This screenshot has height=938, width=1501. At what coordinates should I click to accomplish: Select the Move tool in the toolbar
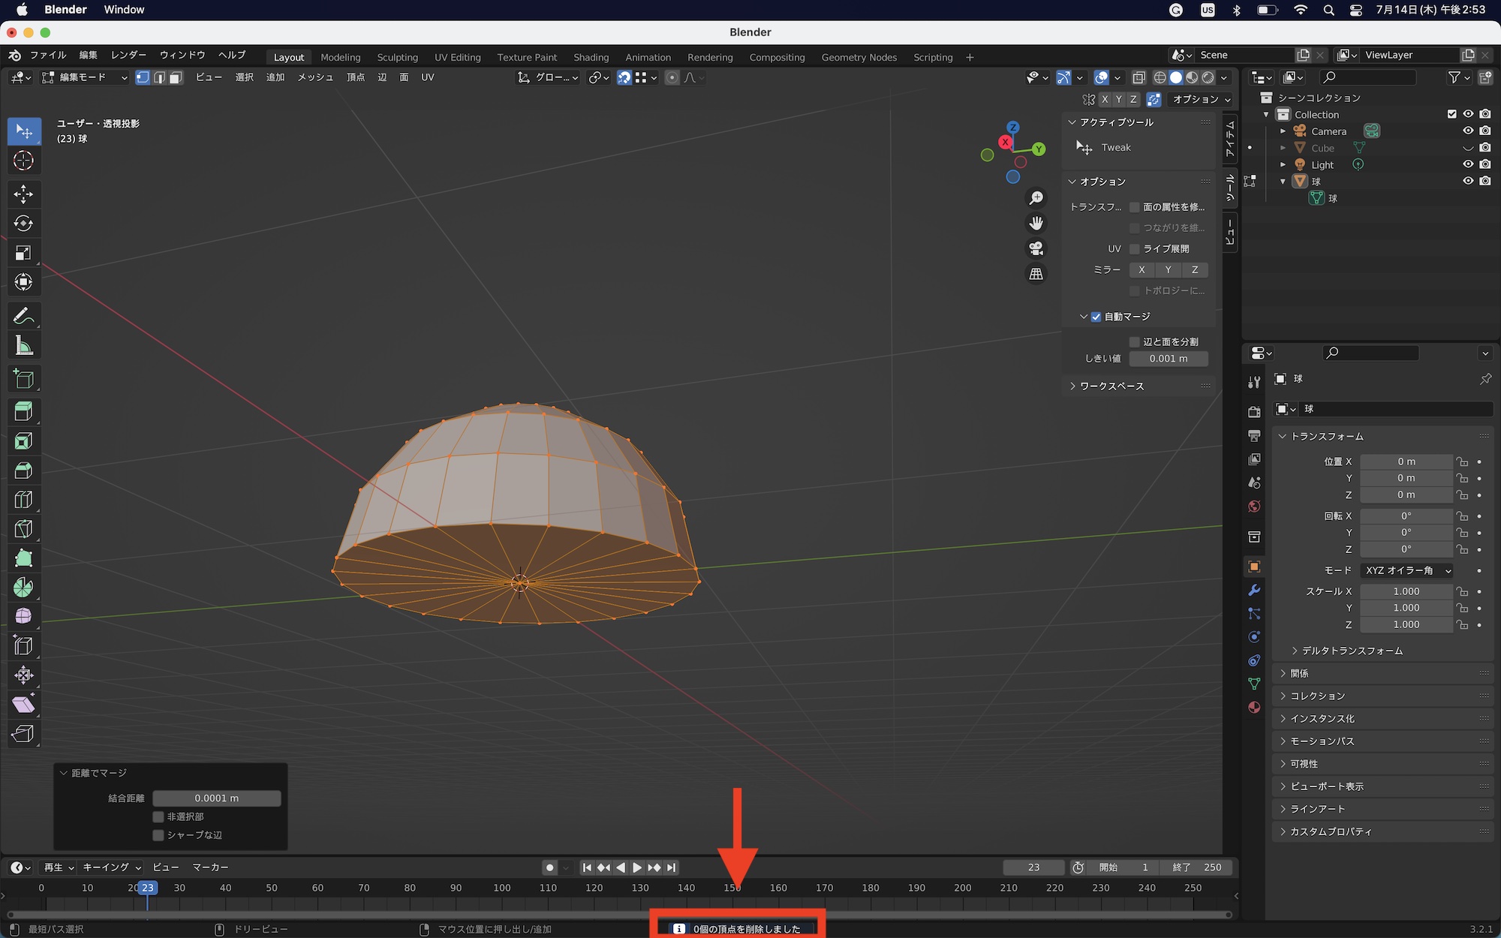tap(23, 194)
